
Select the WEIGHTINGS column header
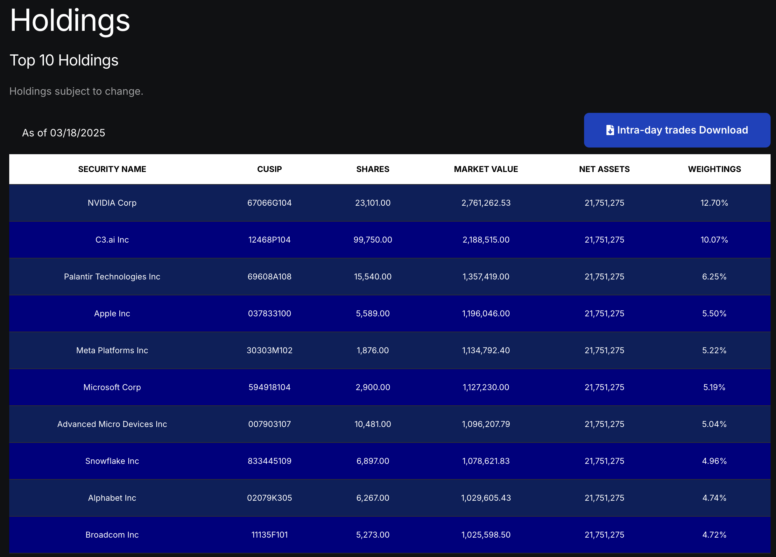715,169
